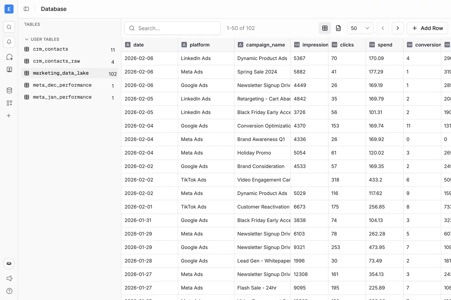Click the Add Row button

[427, 28]
